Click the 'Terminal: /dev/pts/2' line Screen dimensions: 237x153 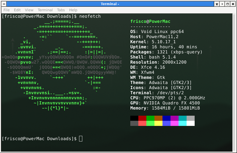(x=157, y=93)
